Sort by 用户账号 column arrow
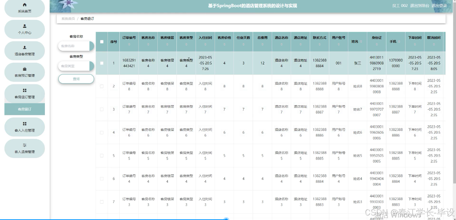Viewport: 456px width, 220px height. [339, 45]
